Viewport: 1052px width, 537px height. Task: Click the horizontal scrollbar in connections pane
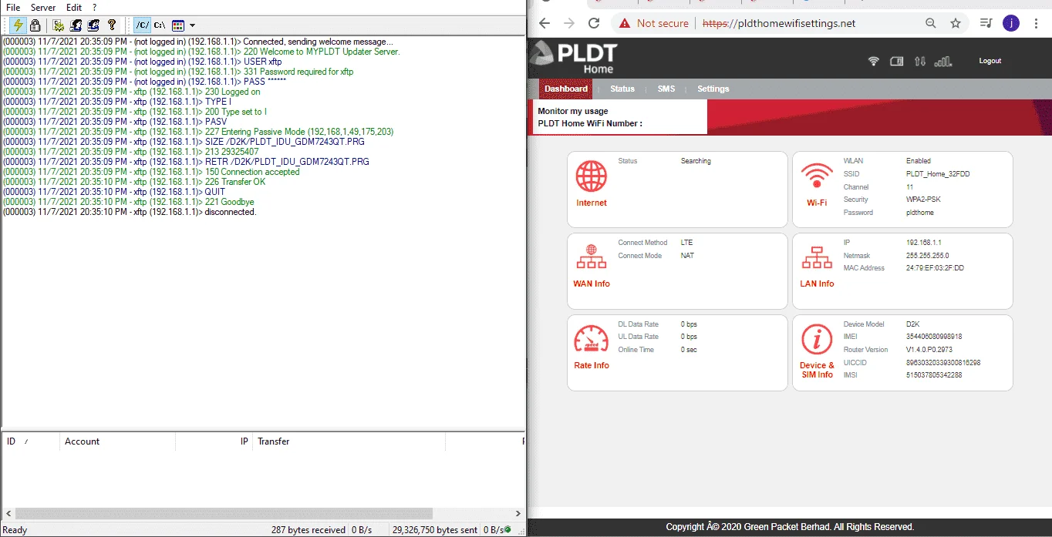pyautogui.click(x=224, y=513)
